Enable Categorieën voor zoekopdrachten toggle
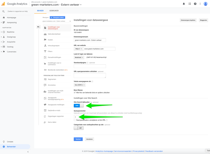 pos(78,128)
